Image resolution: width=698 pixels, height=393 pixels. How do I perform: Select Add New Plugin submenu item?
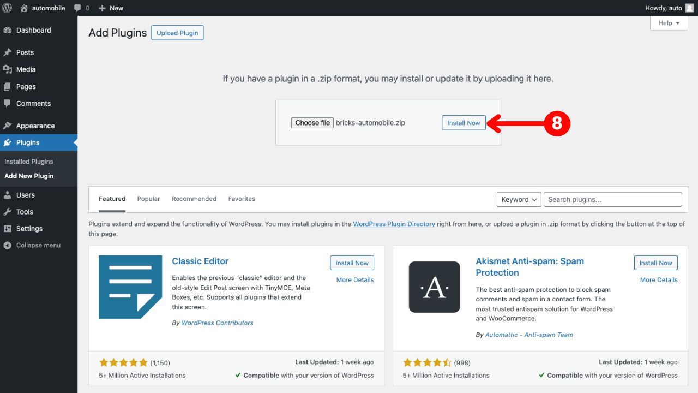[x=29, y=176]
